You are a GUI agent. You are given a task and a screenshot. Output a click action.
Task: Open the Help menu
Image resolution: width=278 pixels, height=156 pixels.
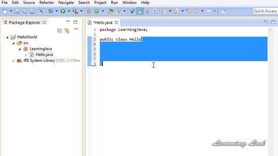point(145,3)
